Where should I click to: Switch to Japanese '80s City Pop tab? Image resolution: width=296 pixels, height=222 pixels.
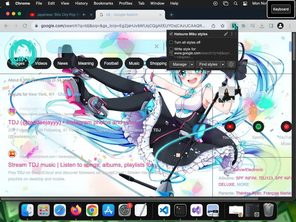58,15
